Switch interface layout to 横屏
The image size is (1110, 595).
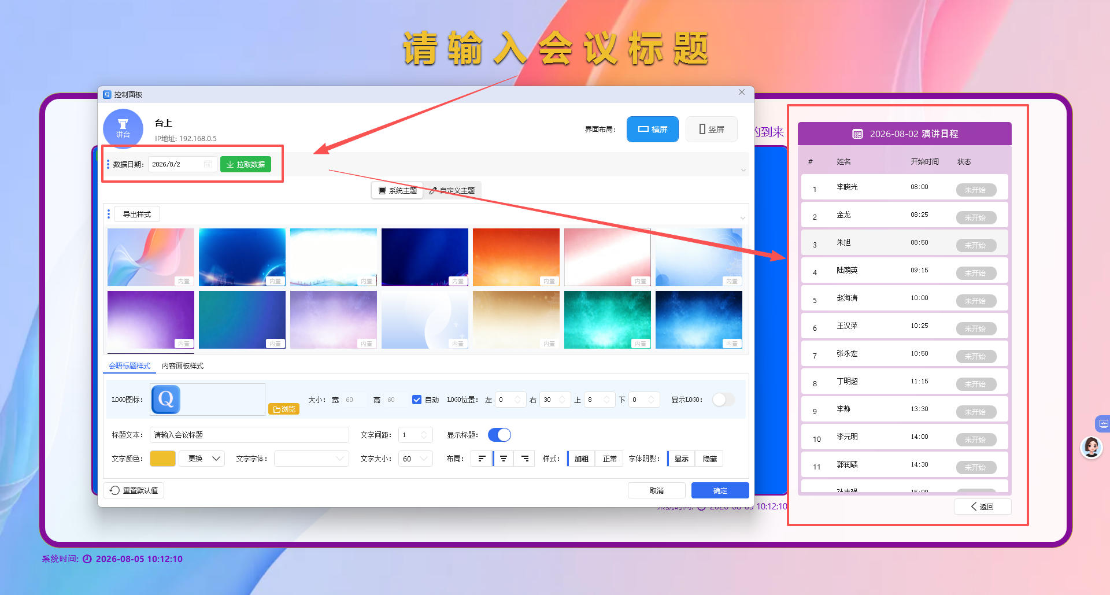point(653,129)
